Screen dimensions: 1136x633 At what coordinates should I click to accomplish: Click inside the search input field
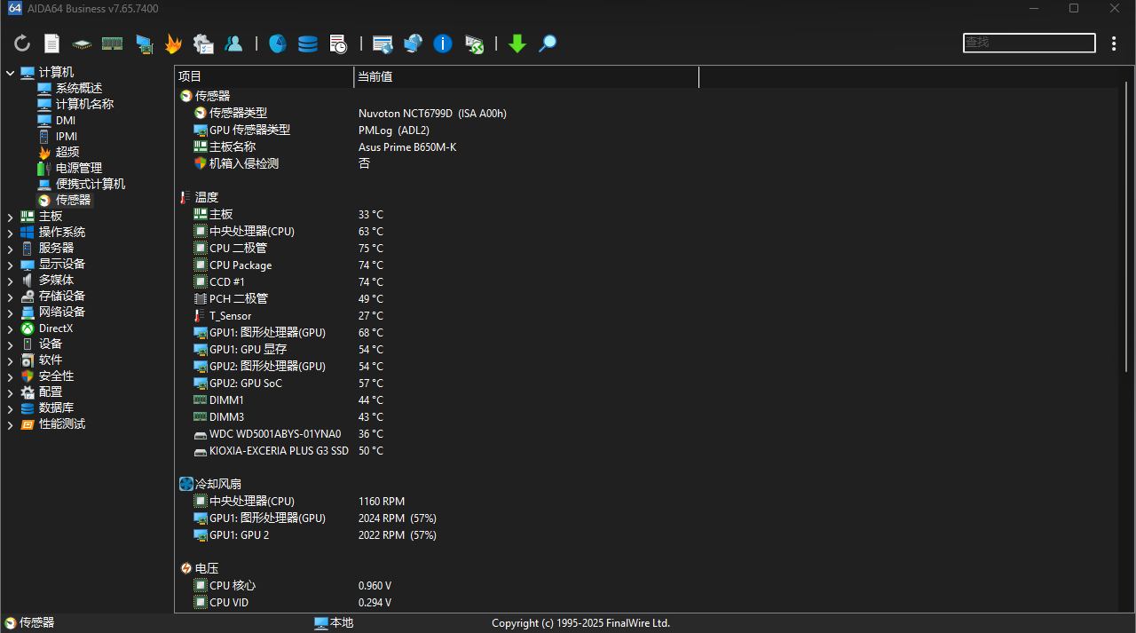click(x=1029, y=43)
